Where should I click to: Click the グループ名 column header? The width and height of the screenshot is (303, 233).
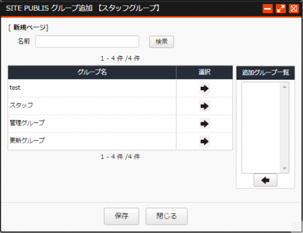(92, 73)
